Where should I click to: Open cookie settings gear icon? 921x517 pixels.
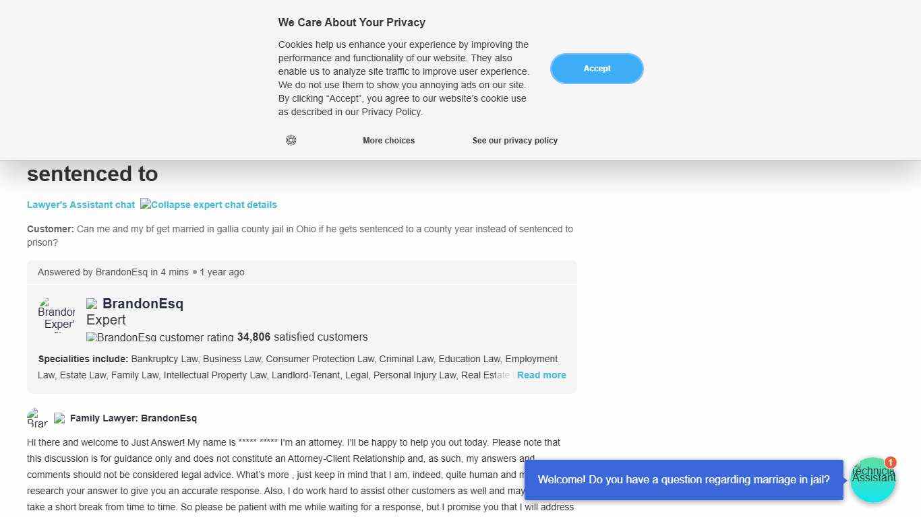(291, 140)
